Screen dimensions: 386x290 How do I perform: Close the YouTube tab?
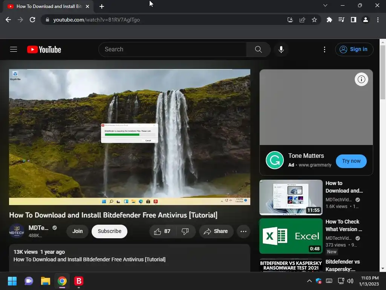(x=87, y=6)
